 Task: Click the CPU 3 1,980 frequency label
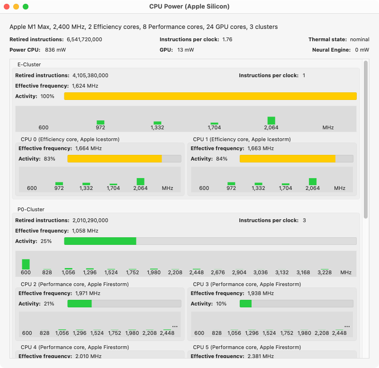[304, 333]
